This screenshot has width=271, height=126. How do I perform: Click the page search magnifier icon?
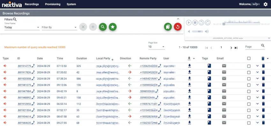[263, 46]
